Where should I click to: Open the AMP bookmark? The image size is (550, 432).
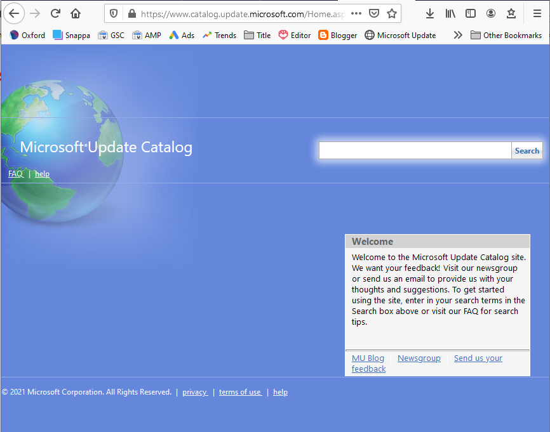pos(147,36)
